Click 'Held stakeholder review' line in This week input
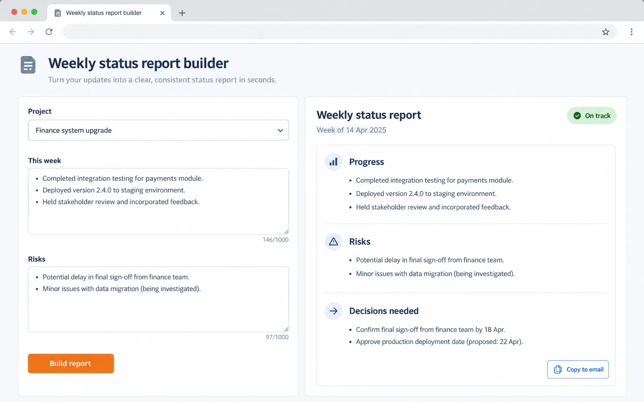The height and width of the screenshot is (402, 644). click(121, 202)
